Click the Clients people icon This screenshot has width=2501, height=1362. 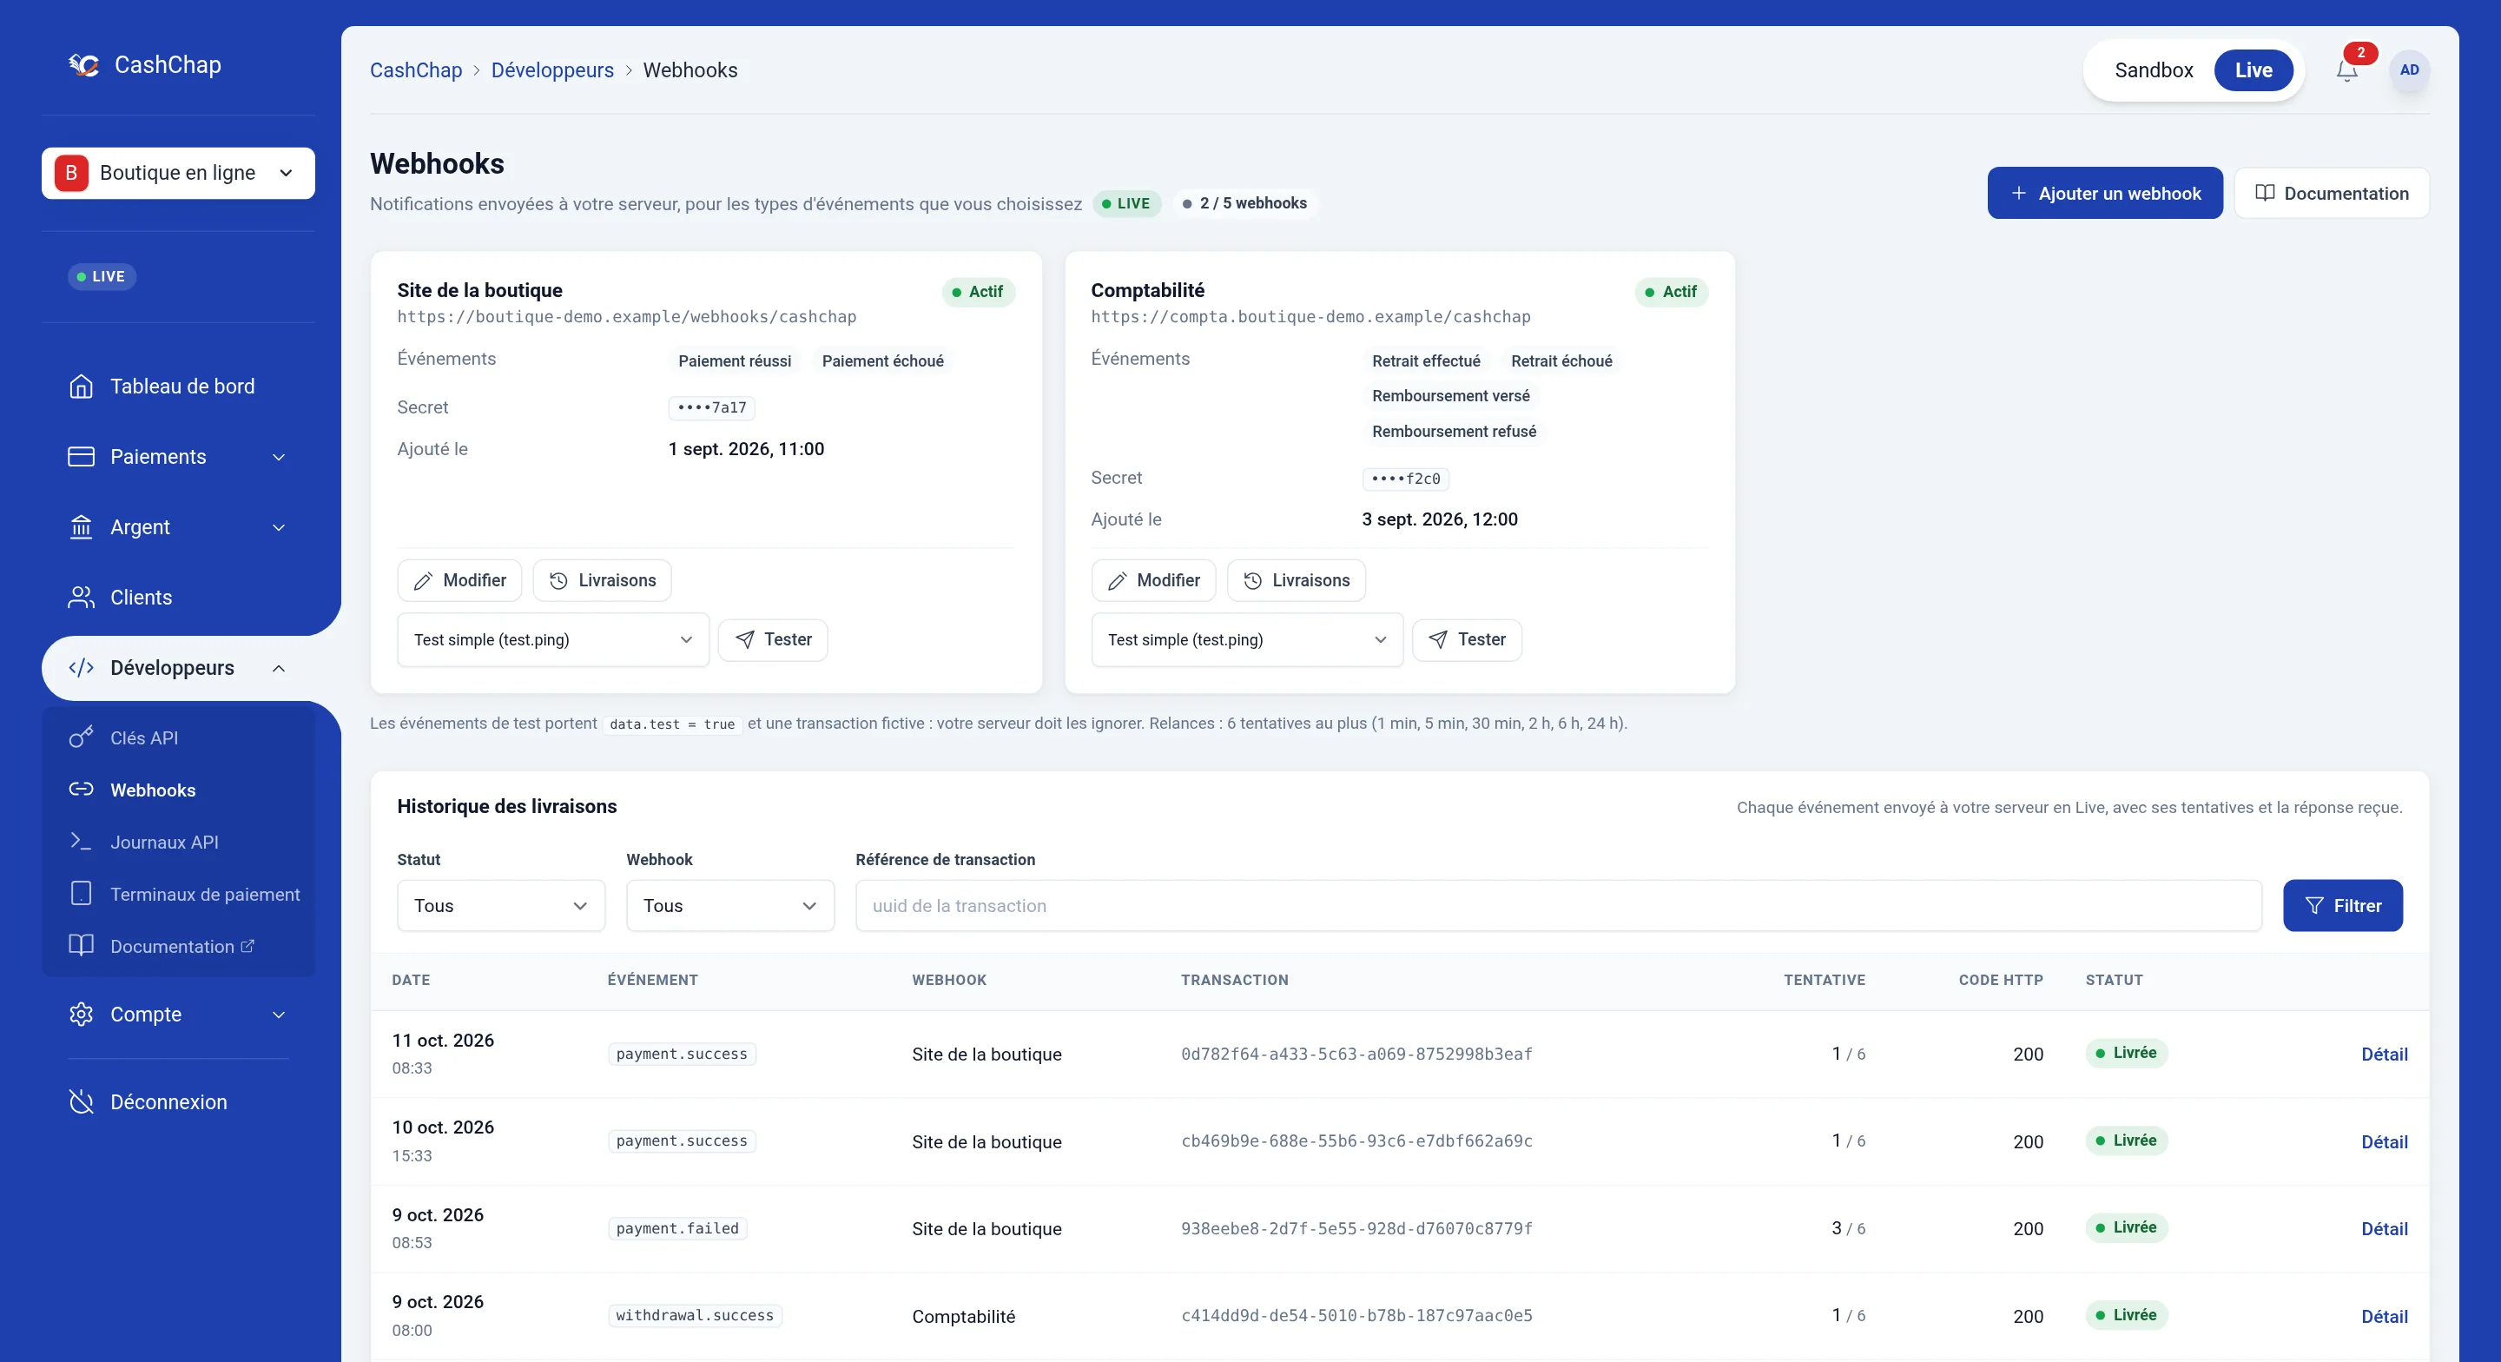[x=82, y=598]
